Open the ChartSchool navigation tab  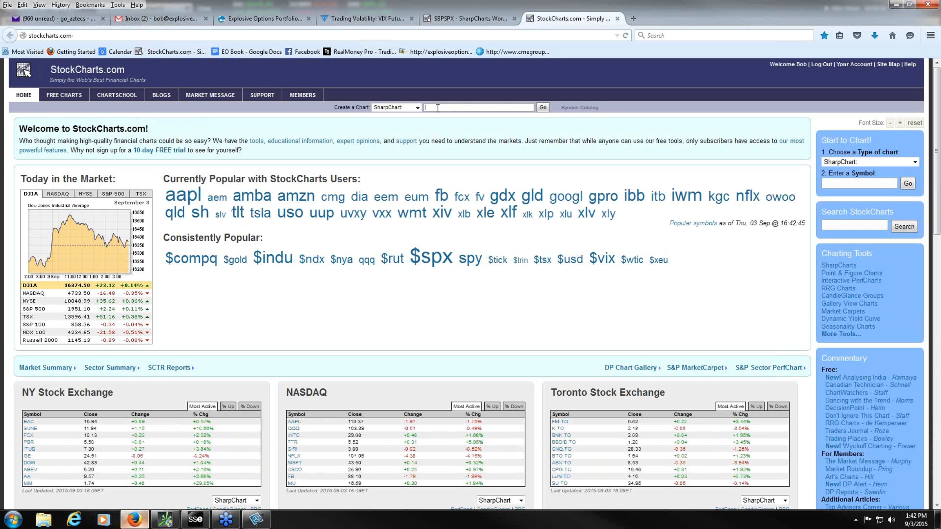tap(117, 95)
